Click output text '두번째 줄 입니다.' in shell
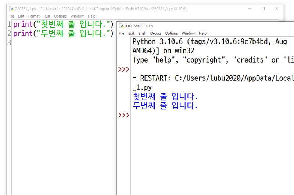This screenshot has width=294, height=195. click(165, 106)
